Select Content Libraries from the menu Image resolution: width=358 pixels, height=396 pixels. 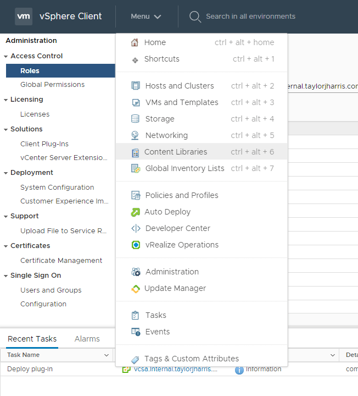click(176, 152)
